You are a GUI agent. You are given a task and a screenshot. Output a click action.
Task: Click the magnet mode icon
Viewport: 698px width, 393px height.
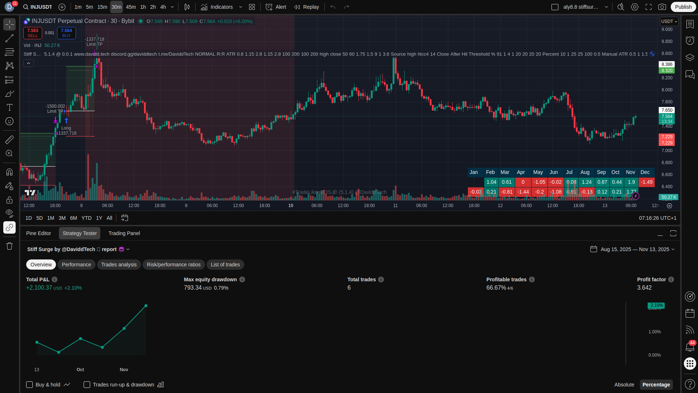(x=9, y=172)
